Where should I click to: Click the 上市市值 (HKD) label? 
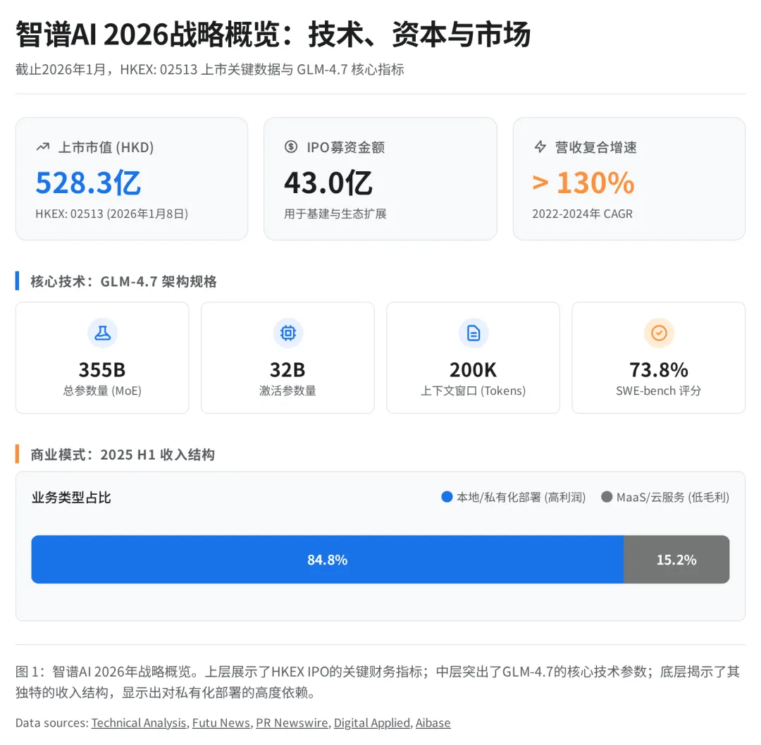[x=106, y=147]
